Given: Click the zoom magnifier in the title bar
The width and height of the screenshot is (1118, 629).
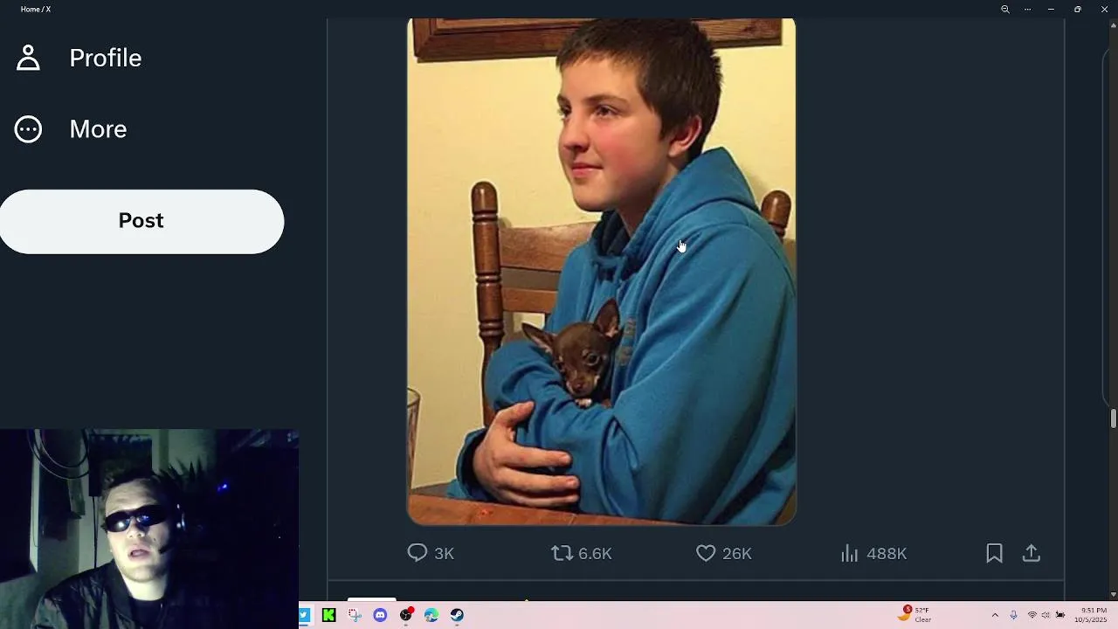Looking at the screenshot, I should click(1004, 9).
